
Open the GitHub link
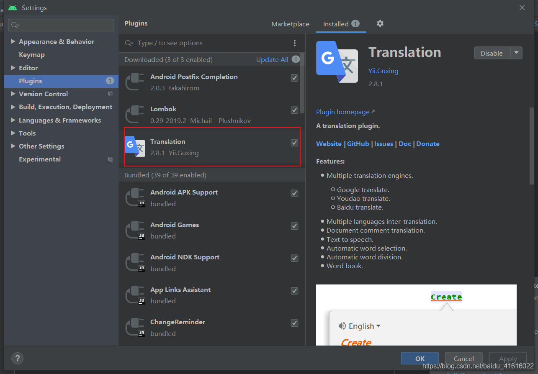(x=358, y=143)
